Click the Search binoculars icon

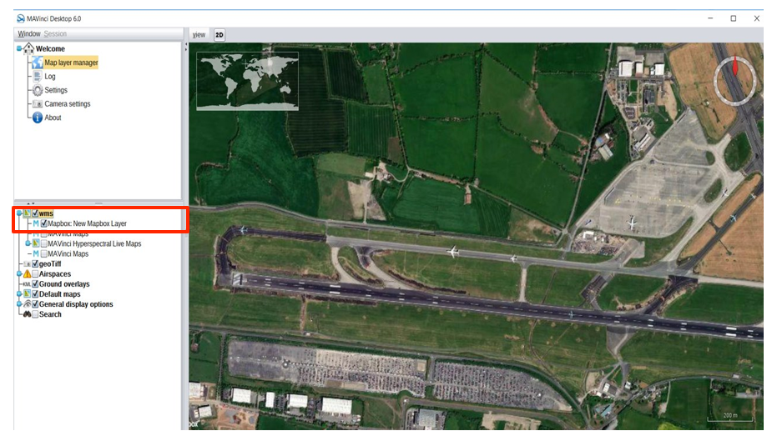click(x=26, y=314)
